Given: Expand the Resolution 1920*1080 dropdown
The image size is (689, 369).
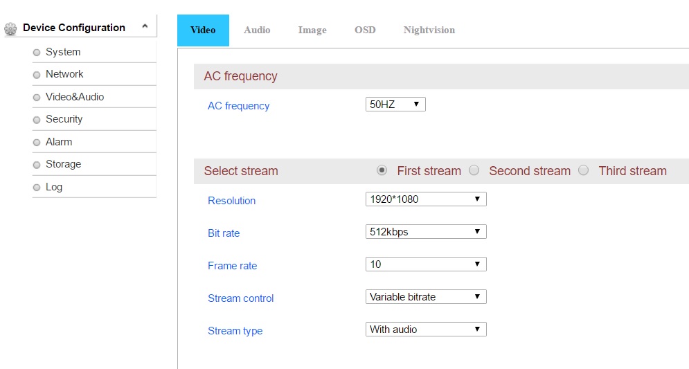Looking at the screenshot, I should [x=426, y=199].
